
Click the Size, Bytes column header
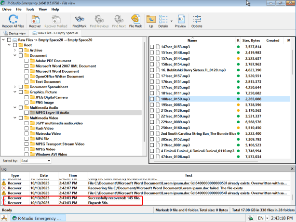pyautogui.click(x=251, y=40)
